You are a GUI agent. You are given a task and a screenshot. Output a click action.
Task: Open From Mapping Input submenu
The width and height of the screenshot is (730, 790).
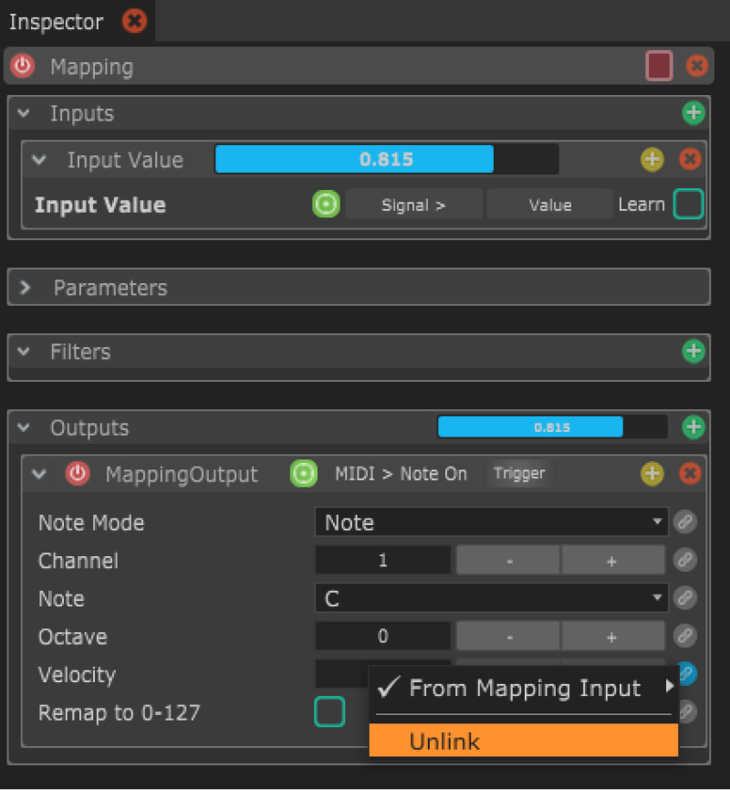[525, 689]
